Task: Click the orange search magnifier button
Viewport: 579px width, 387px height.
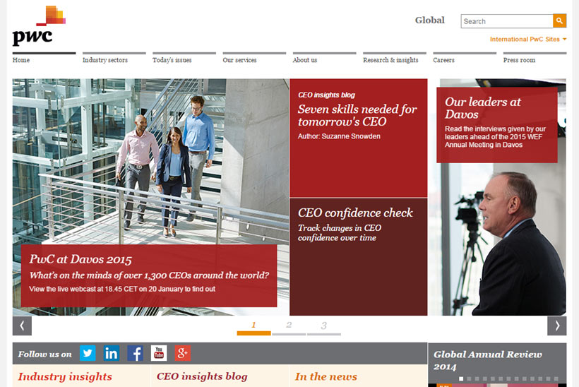Action: coord(559,21)
